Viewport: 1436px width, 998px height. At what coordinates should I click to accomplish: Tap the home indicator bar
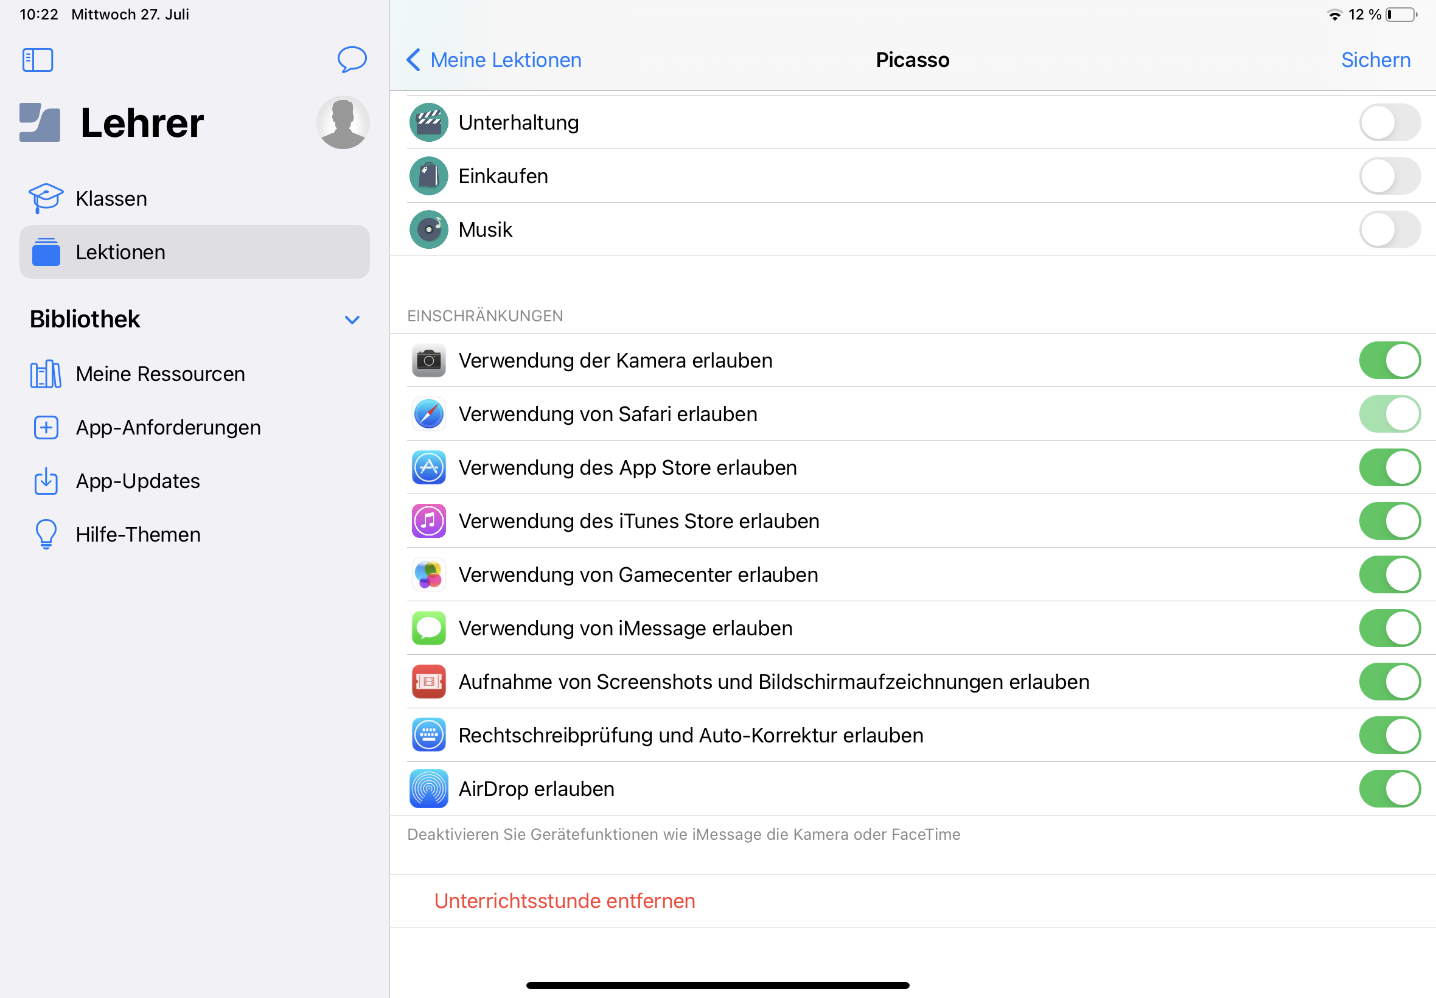click(717, 985)
